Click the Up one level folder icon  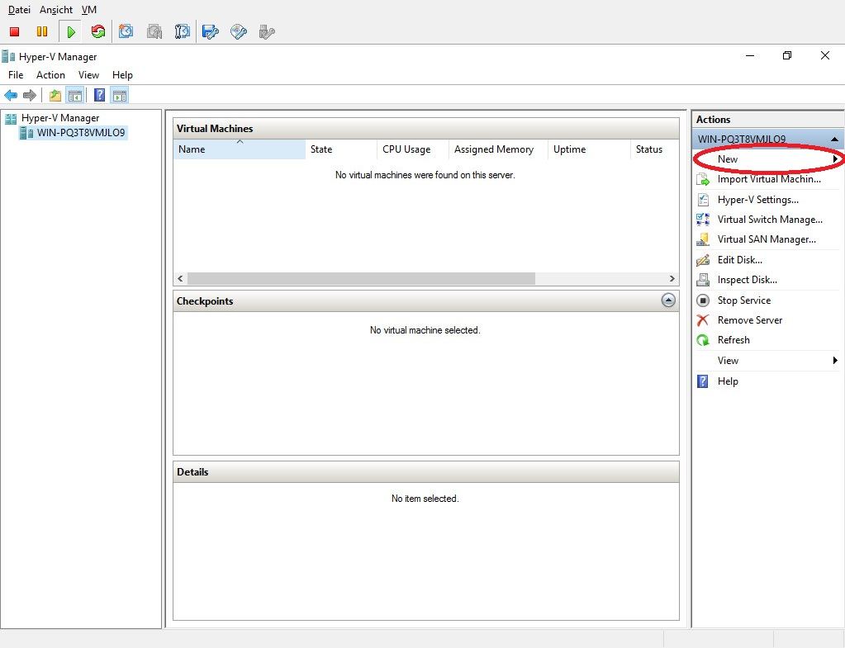point(55,96)
